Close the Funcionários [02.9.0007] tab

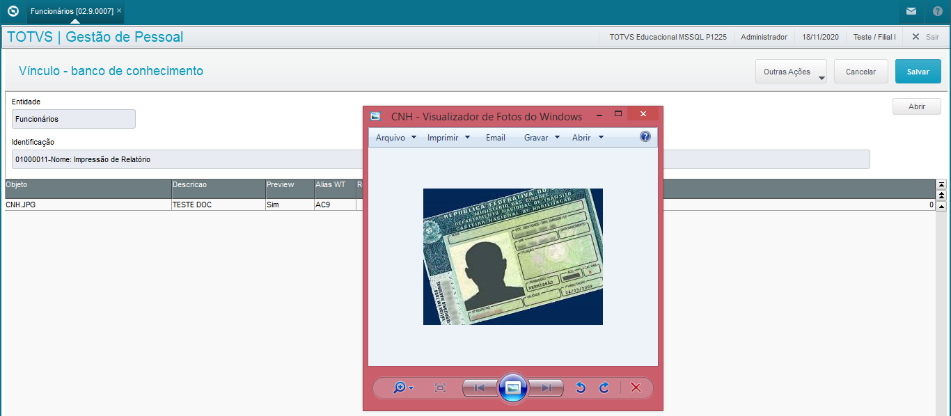coord(119,11)
